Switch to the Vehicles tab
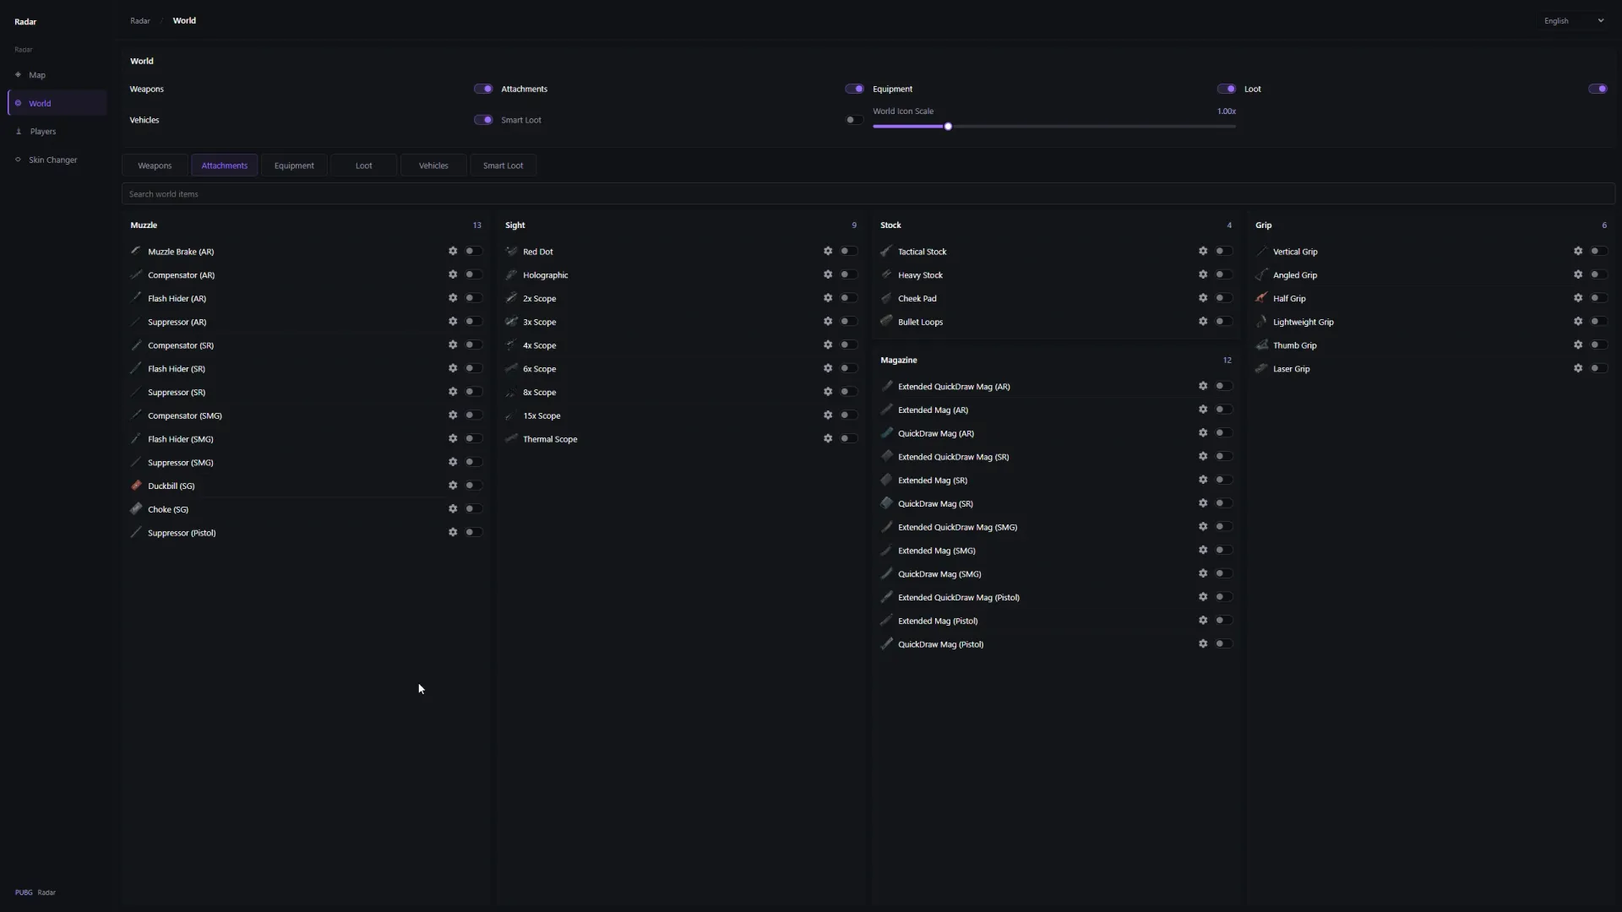Screen dimensions: 1622x912 coord(433,166)
